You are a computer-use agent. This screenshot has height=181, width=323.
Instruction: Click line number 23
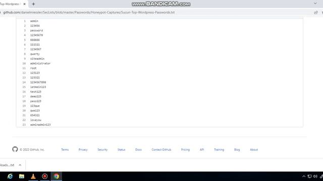point(24,125)
